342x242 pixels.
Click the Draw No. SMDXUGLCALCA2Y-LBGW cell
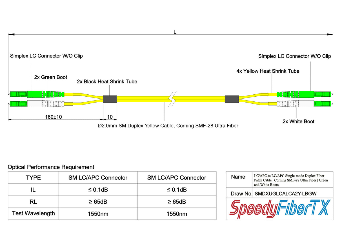(285, 194)
